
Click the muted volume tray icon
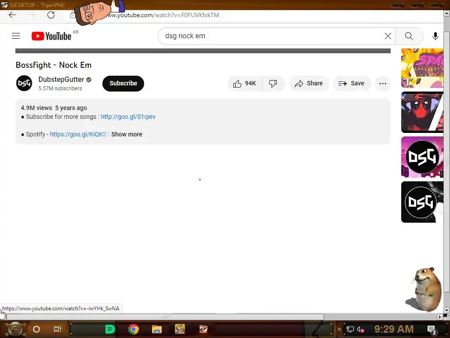[360, 329]
